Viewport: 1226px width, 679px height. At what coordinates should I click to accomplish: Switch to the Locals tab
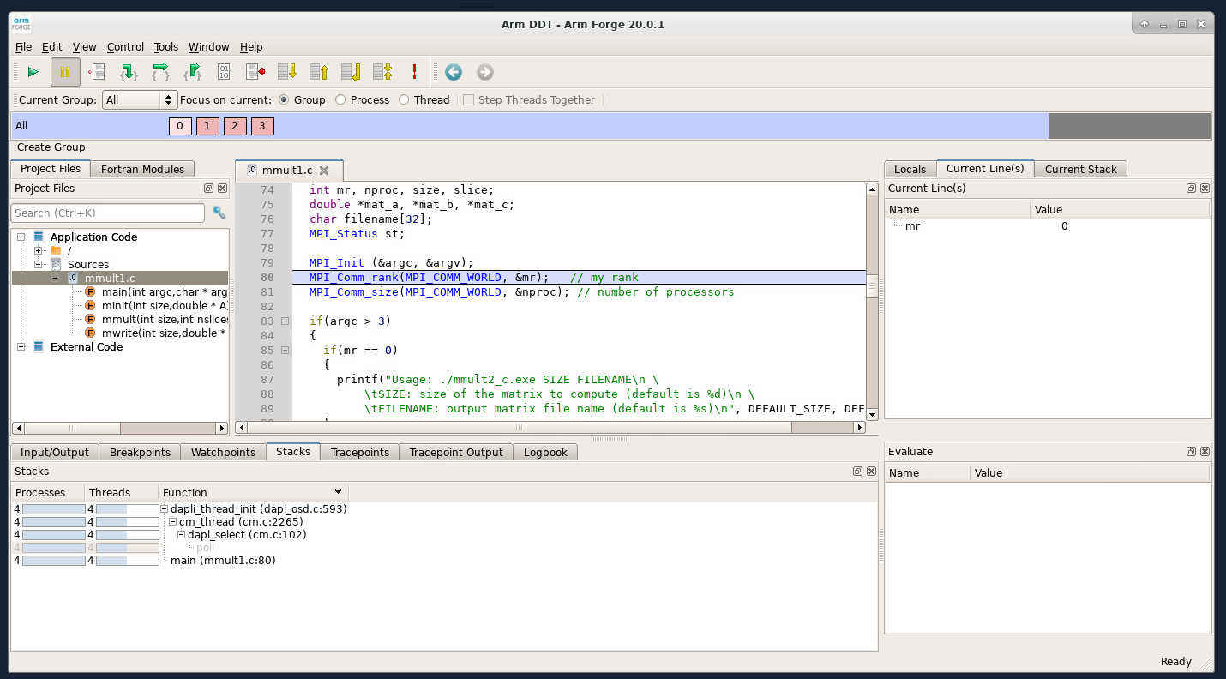(x=910, y=169)
